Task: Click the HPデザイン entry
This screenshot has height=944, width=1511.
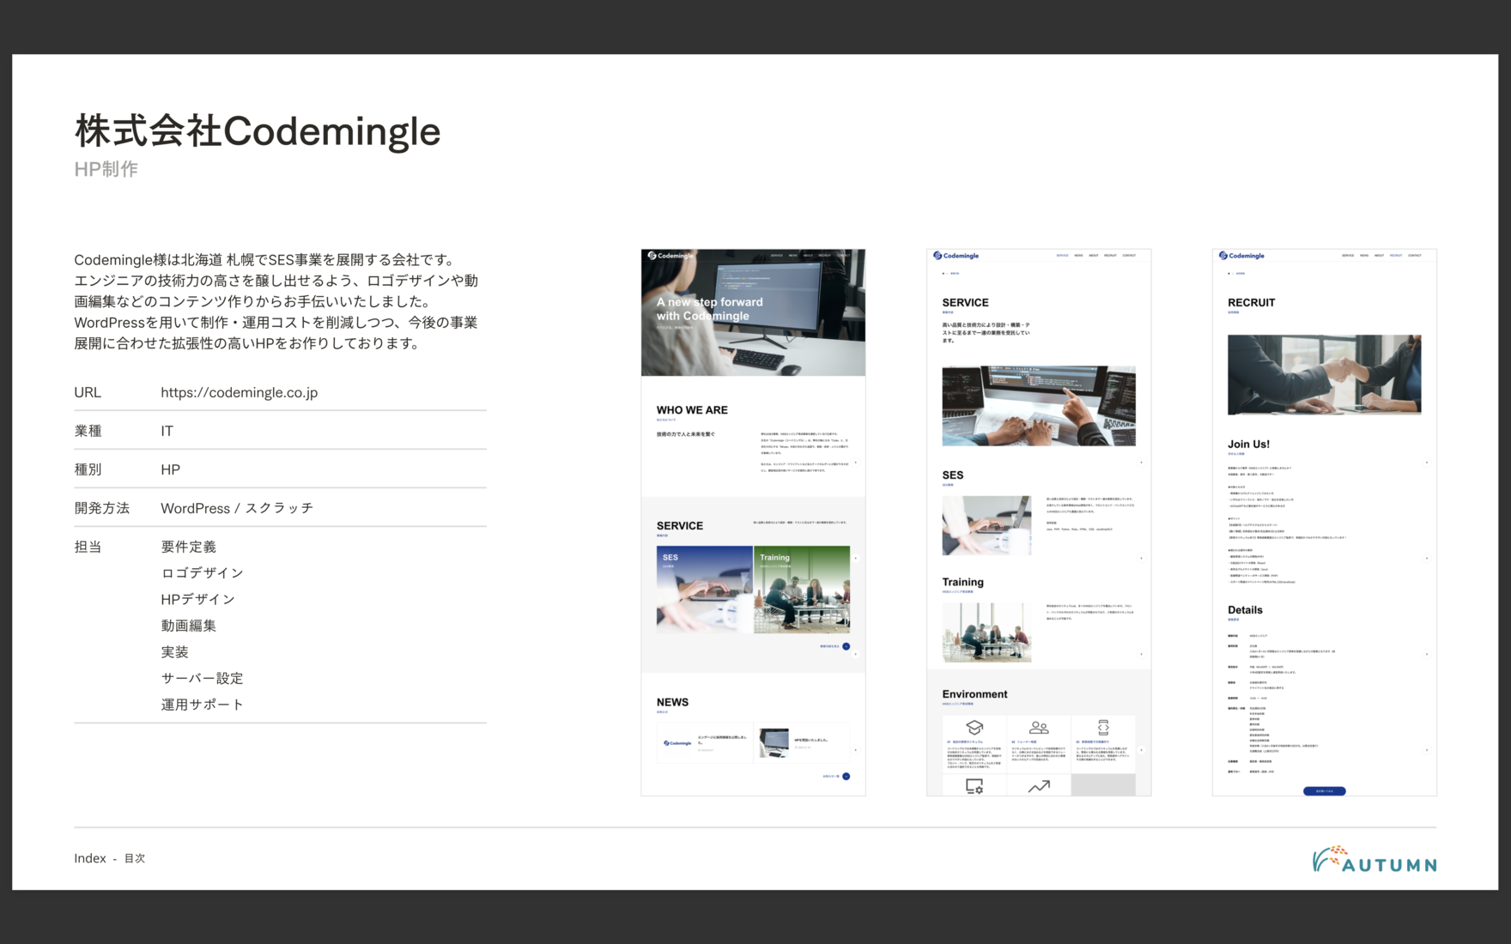Action: (197, 599)
